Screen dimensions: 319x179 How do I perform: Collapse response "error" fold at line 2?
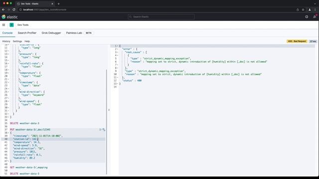coord(118,49)
